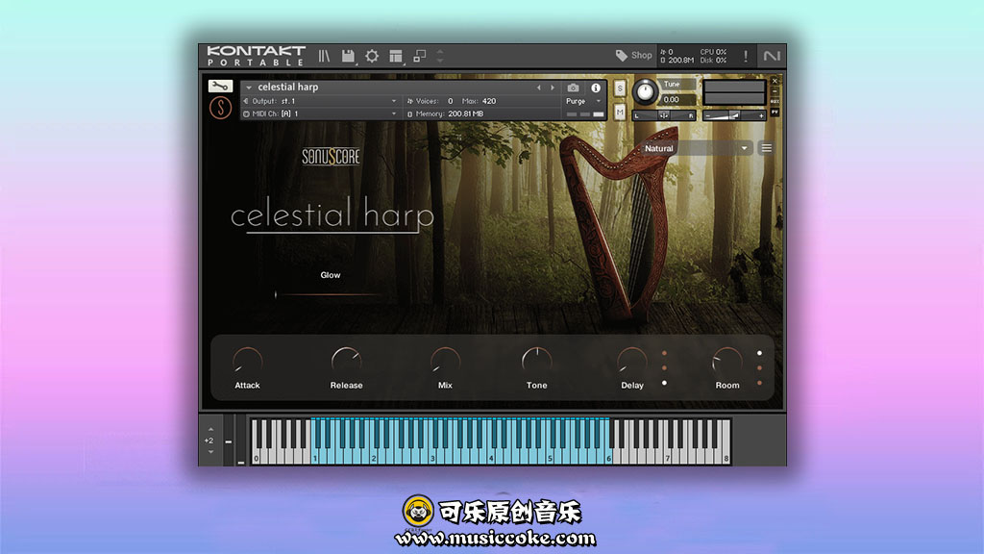The height and width of the screenshot is (554, 984).
Task: Click the Mix knob
Action: pos(445,362)
